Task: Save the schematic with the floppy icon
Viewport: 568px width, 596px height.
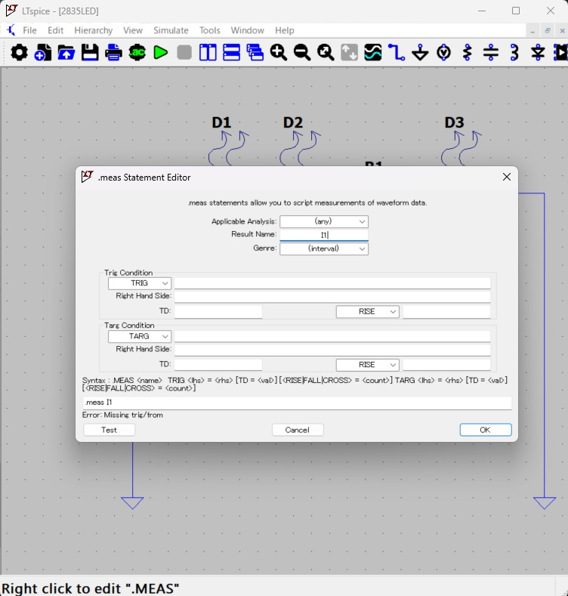Action: pyautogui.click(x=90, y=52)
